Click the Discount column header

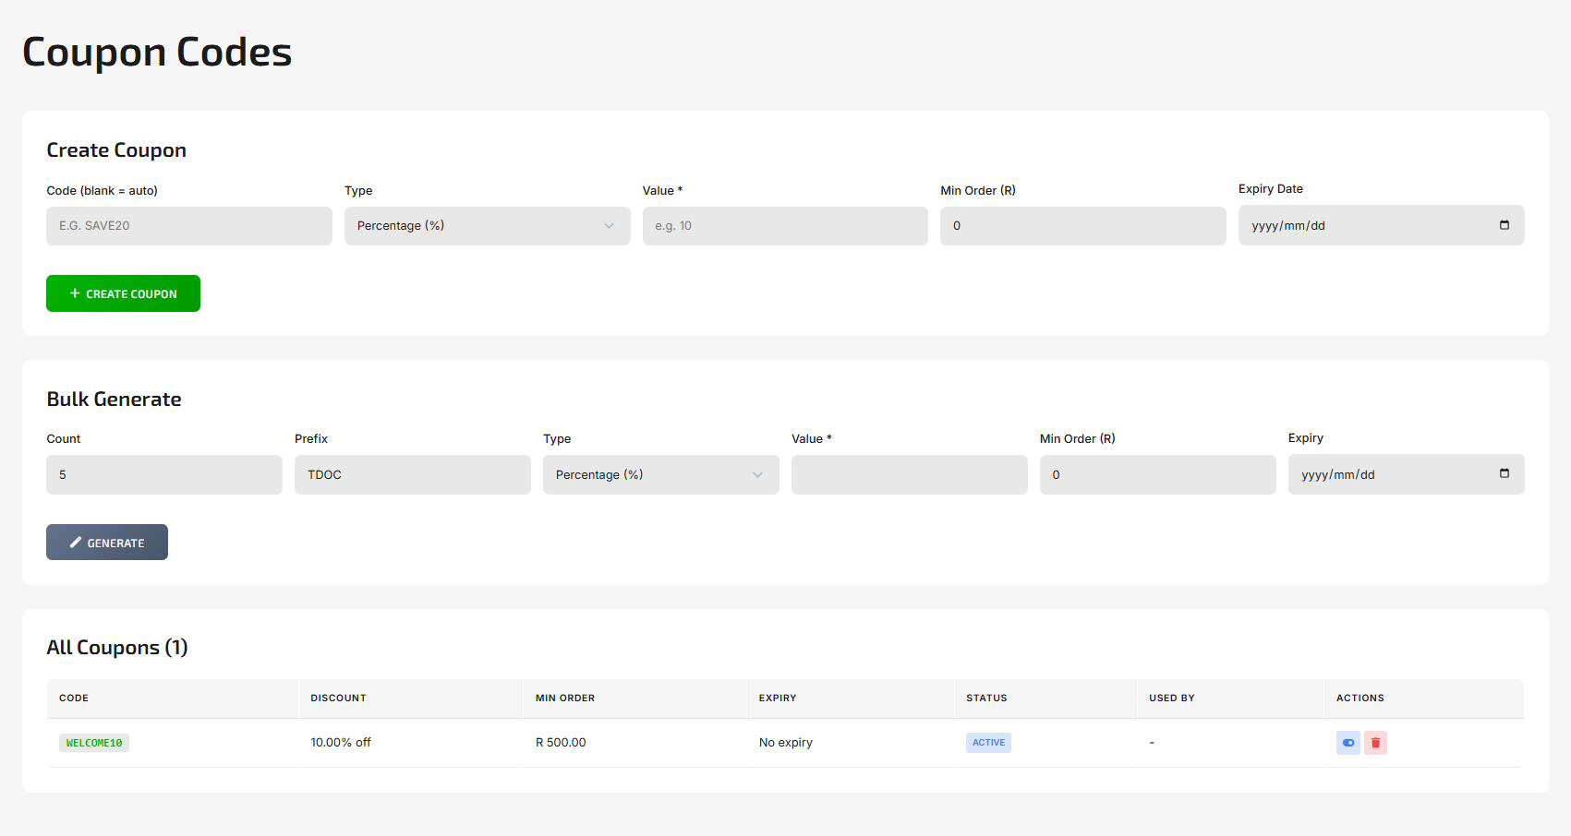click(338, 699)
